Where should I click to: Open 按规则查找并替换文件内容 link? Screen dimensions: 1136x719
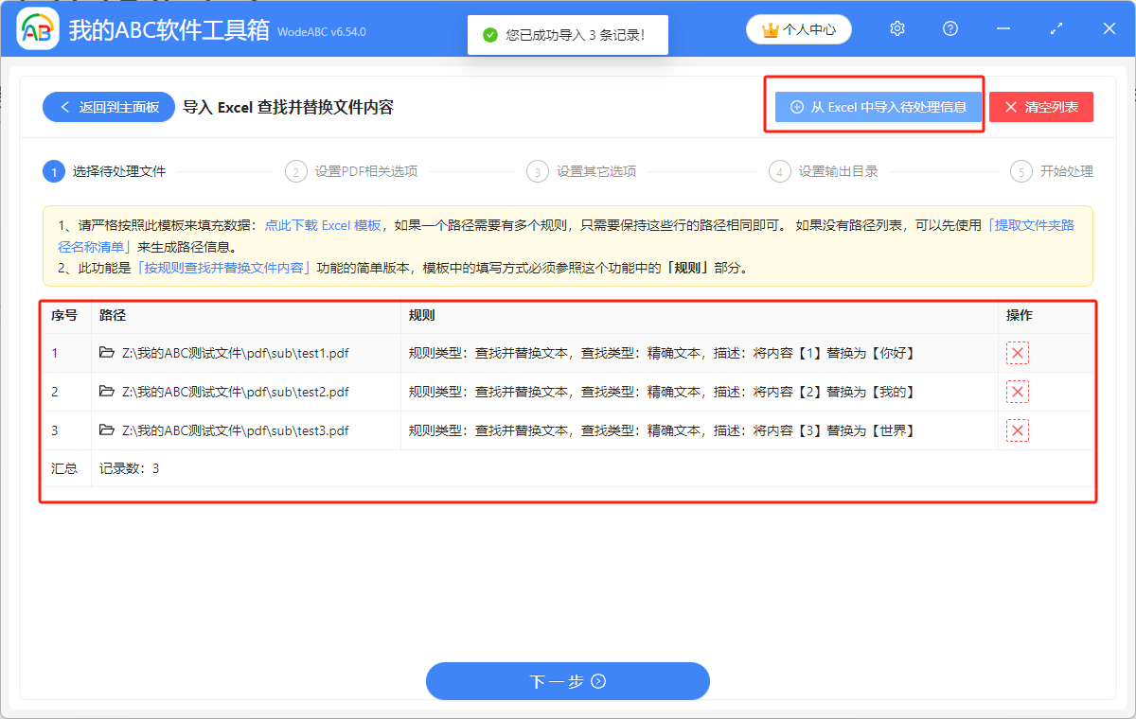coord(224,268)
